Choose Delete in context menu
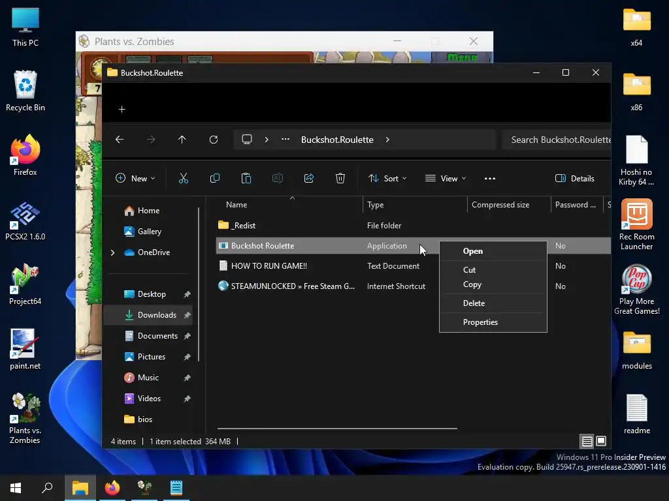 tap(493, 303)
